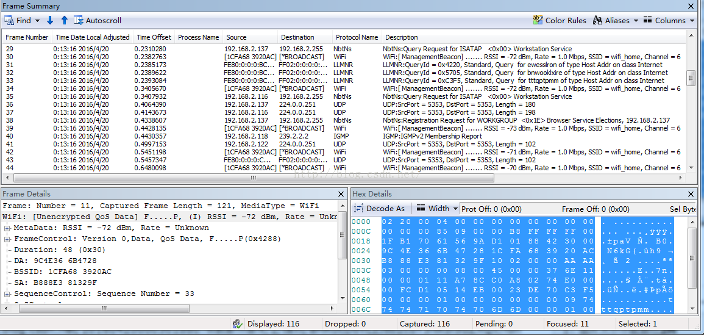Click Decode As in Hex Details

point(380,208)
